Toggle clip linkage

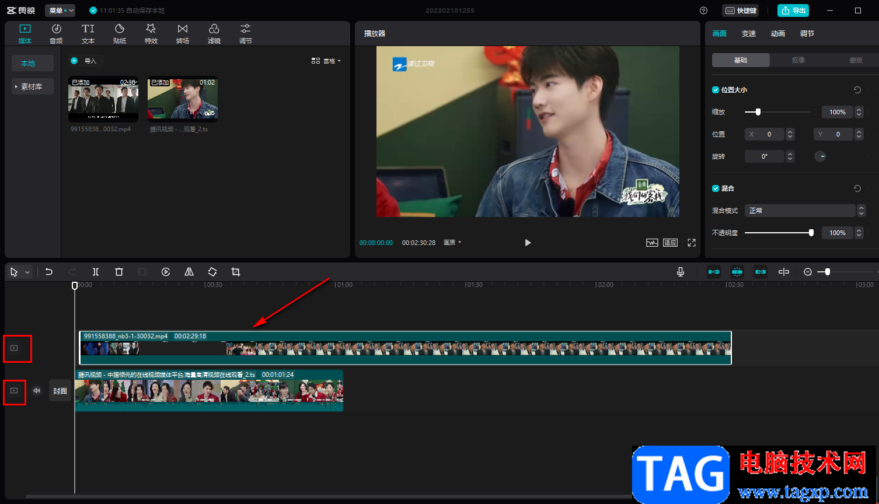(x=761, y=272)
